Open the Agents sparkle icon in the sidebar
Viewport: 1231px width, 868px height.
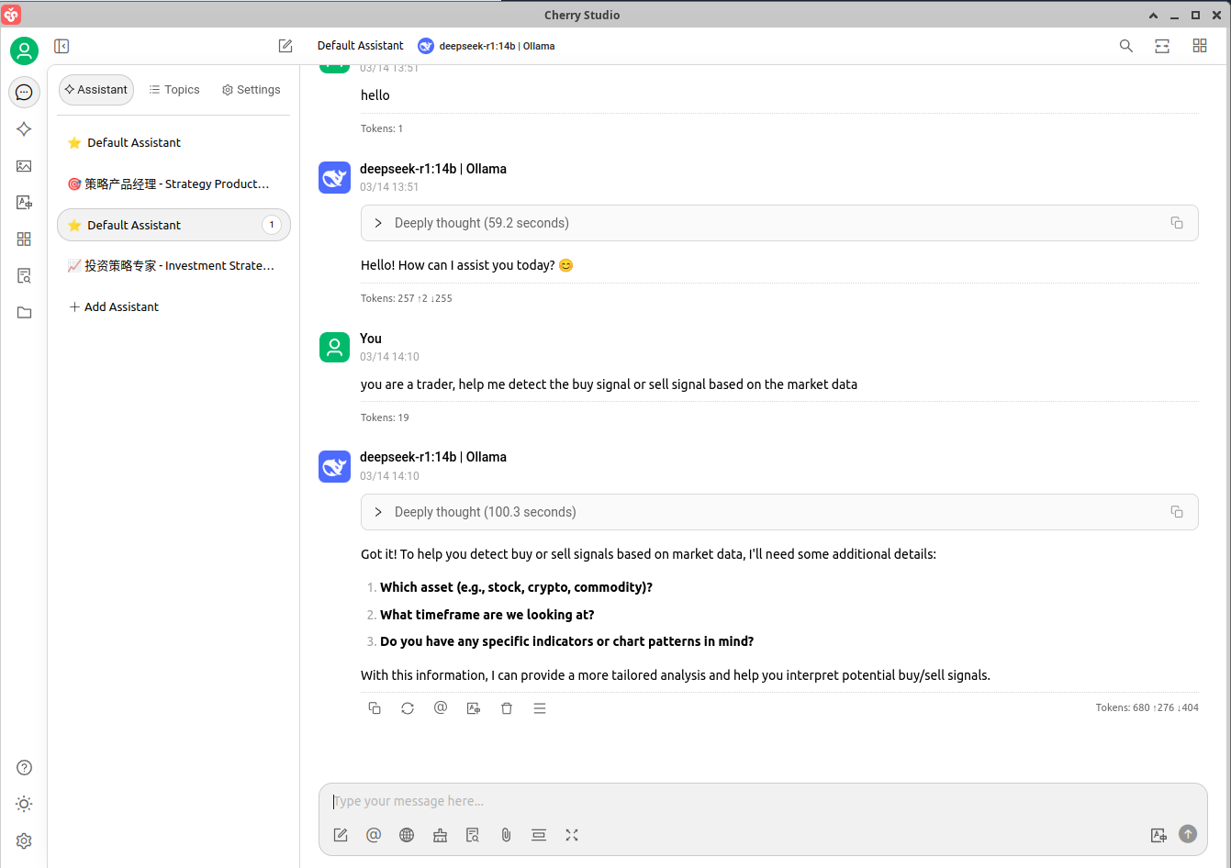24,129
